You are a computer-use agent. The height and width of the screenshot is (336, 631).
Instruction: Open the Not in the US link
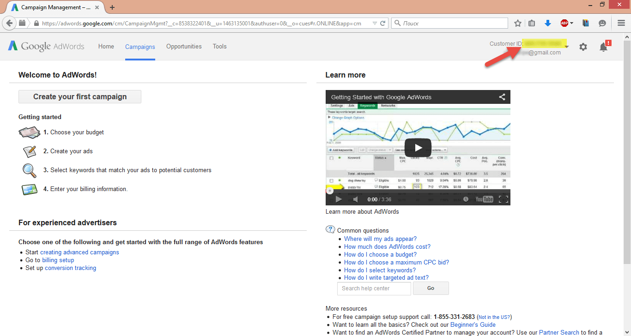tap(494, 317)
